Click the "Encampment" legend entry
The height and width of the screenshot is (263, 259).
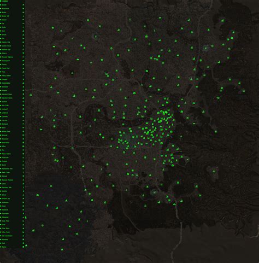[6, 61]
